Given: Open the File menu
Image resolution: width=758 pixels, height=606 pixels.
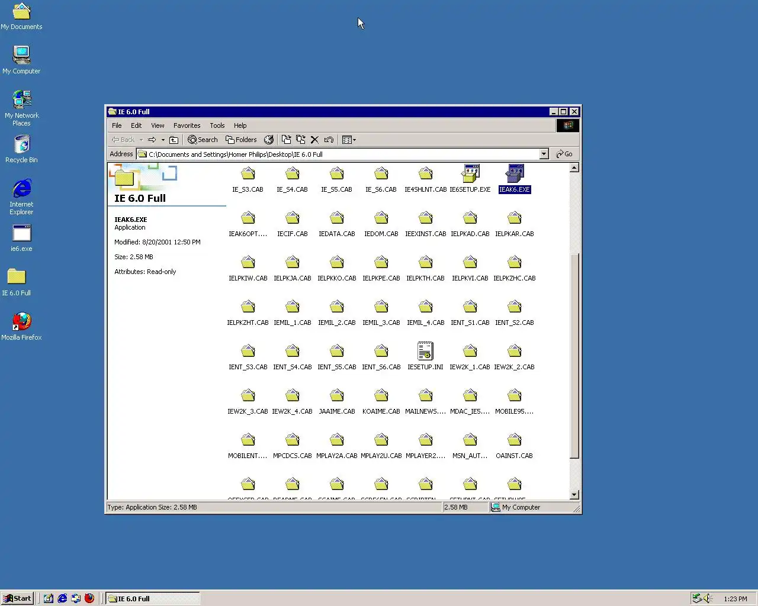Looking at the screenshot, I should coord(117,125).
